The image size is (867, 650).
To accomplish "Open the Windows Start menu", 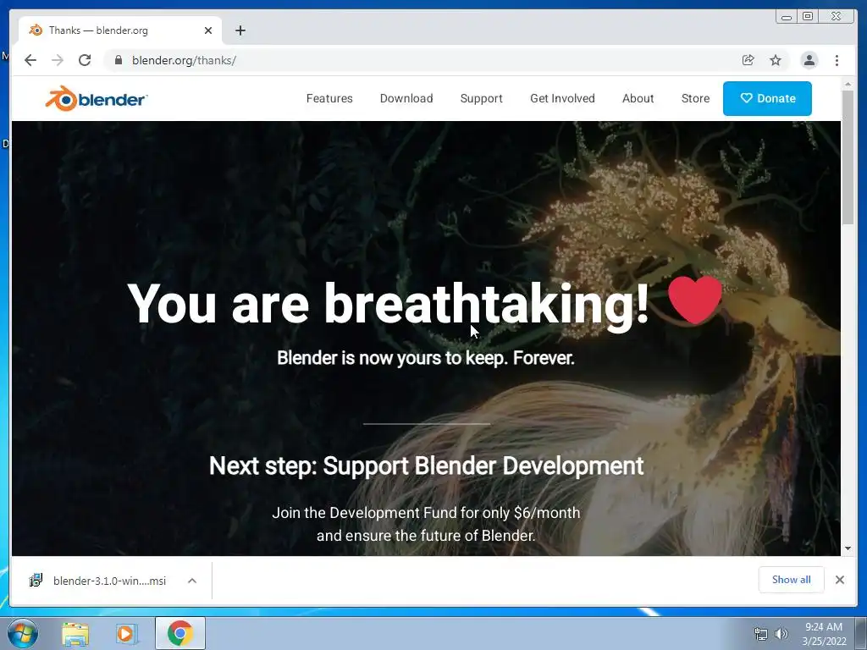I will 23,633.
